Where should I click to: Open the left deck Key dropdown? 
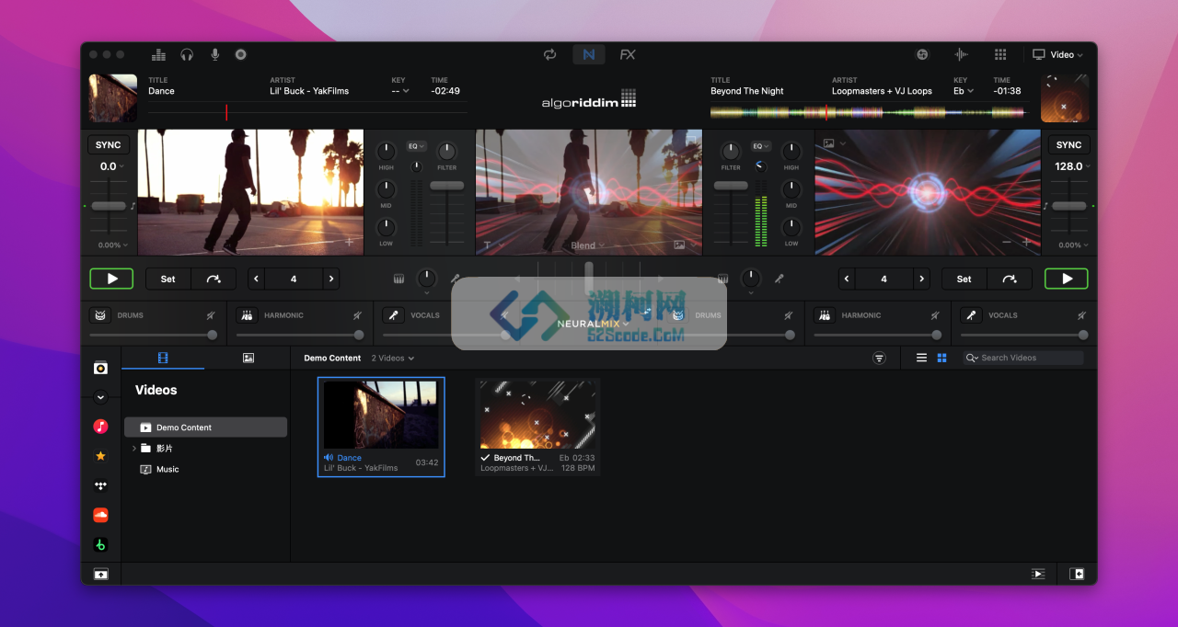pyautogui.click(x=400, y=91)
